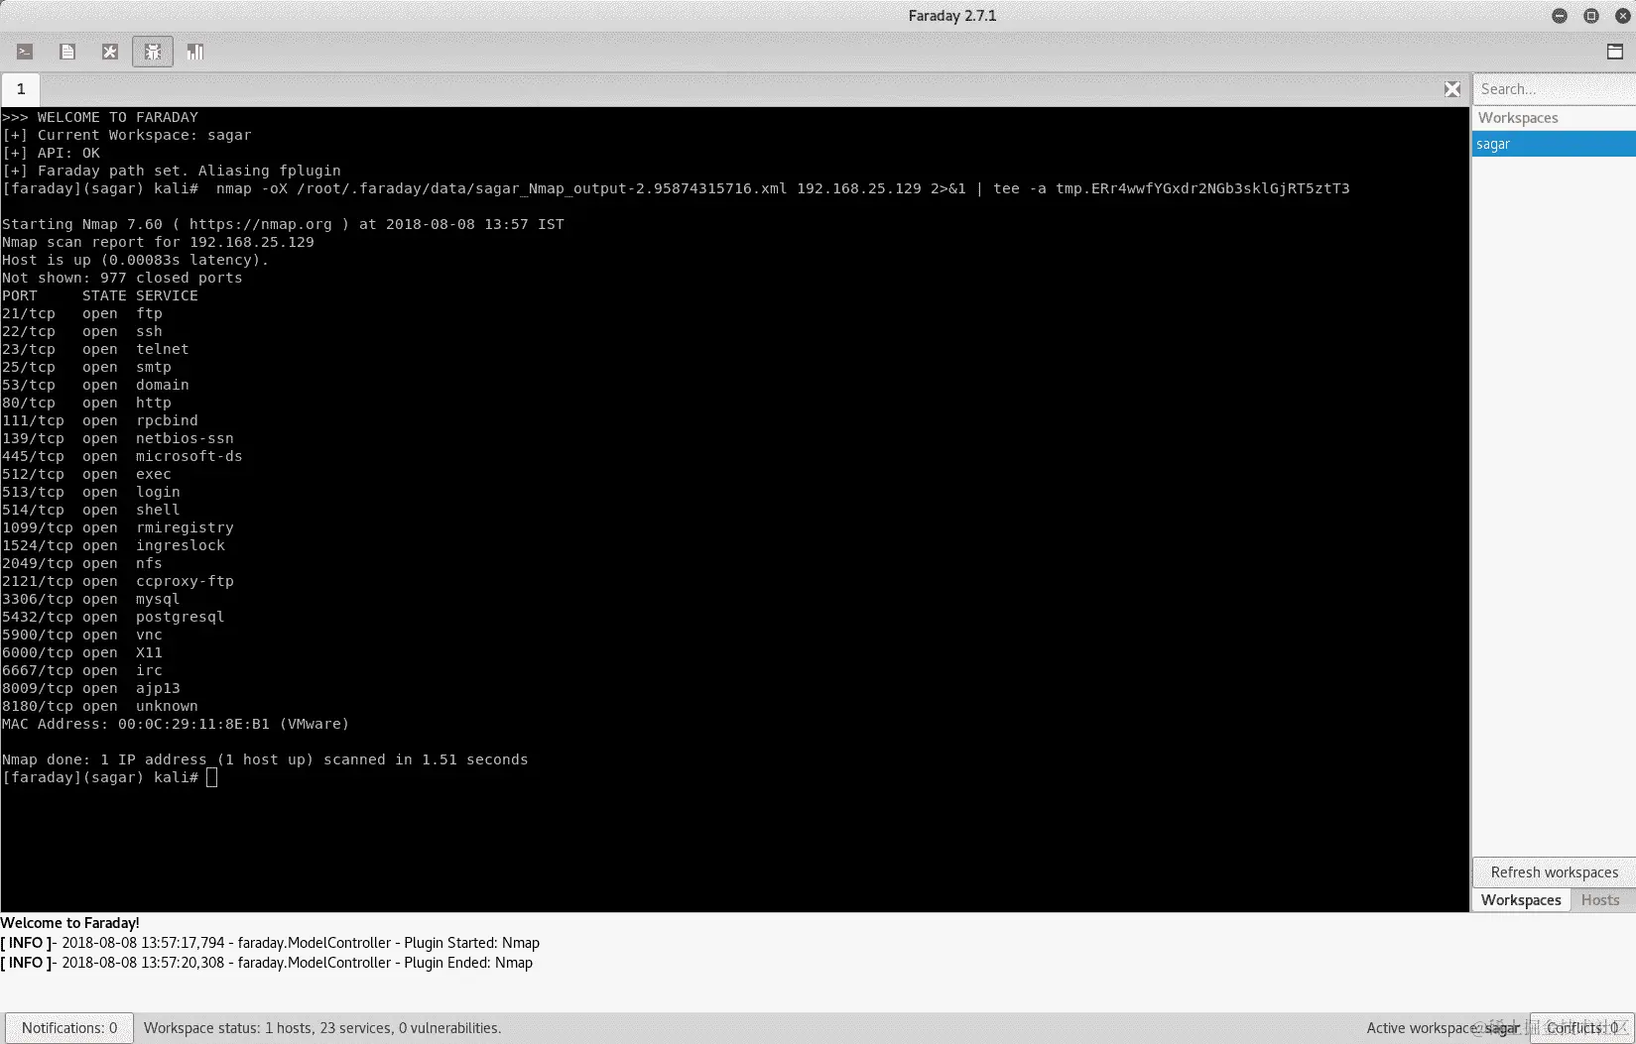Minimize the Faraday window
Image resolution: width=1636 pixels, height=1044 pixels.
click(1560, 16)
